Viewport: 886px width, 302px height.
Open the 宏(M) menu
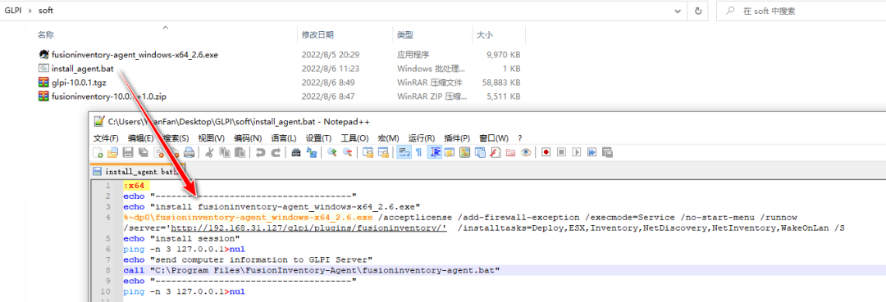[x=388, y=138]
